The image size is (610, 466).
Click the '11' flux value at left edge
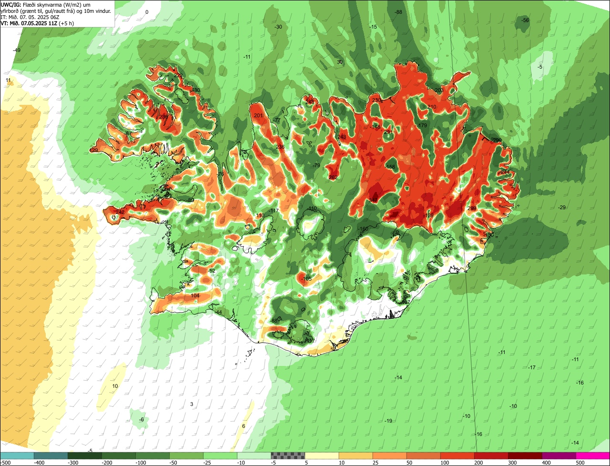tap(8, 80)
